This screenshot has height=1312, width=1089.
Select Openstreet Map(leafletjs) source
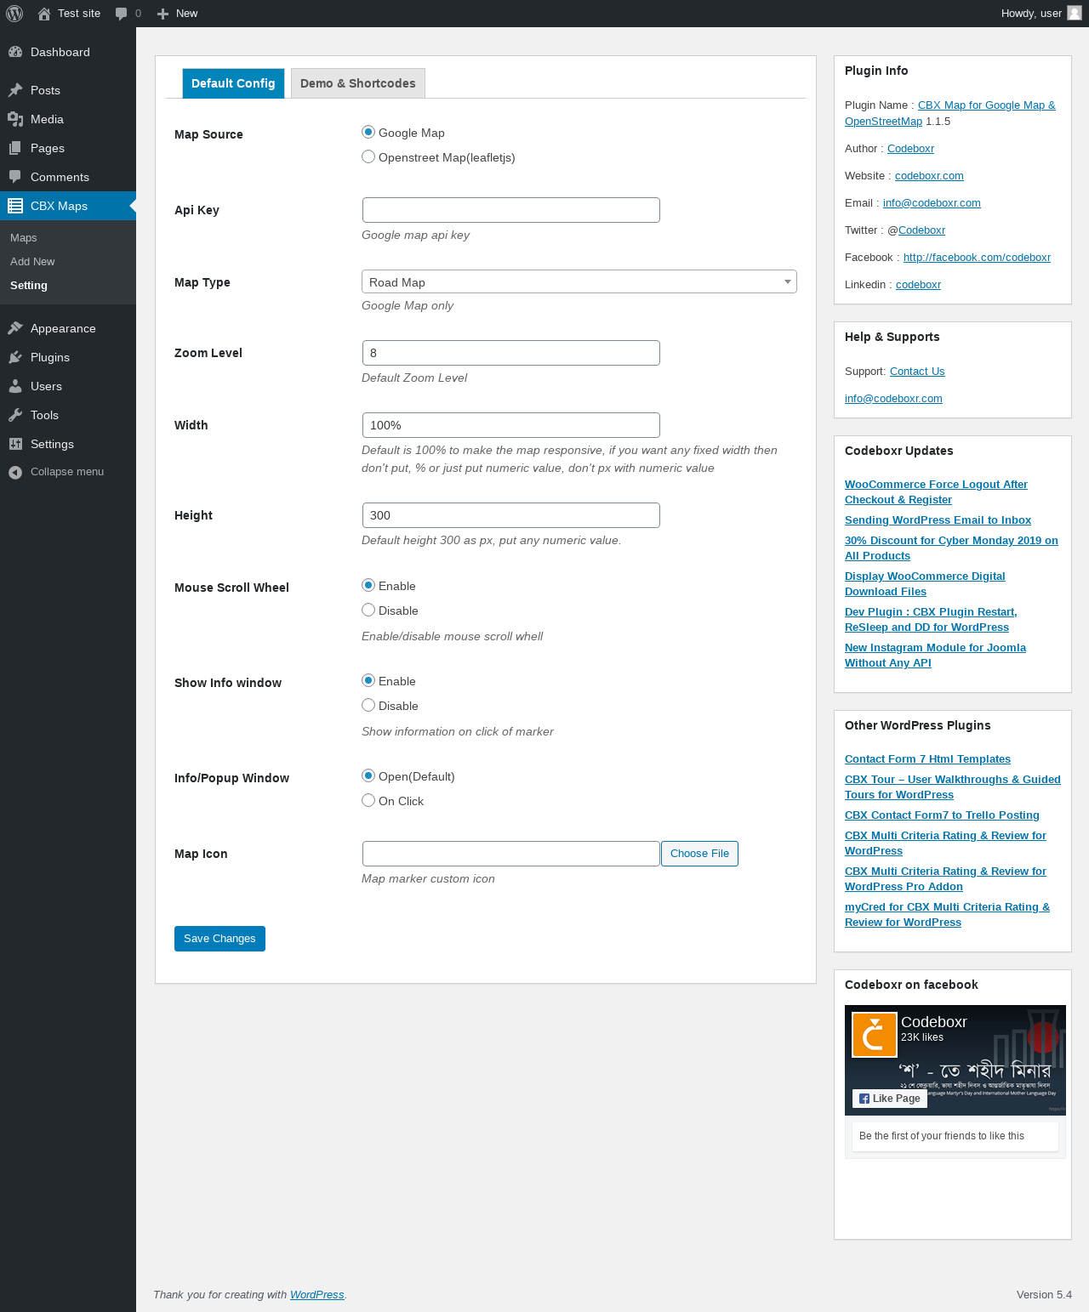(368, 156)
